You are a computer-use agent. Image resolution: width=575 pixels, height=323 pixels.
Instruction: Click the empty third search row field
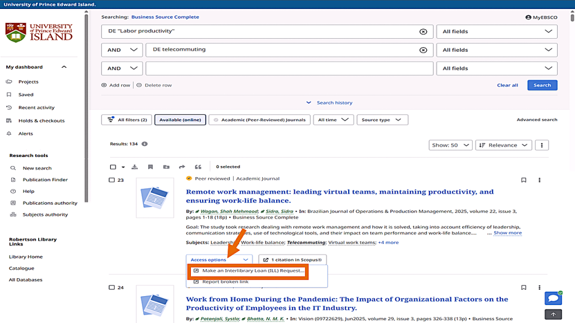point(289,68)
